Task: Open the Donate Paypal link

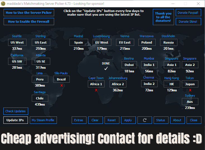Action: tap(188, 13)
